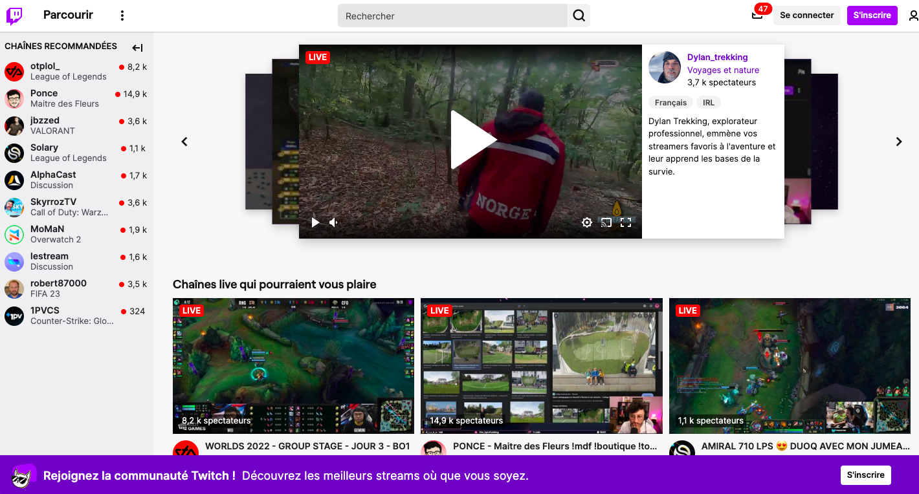Viewport: 919px width, 494px height.
Task: Open otplol_ channel avatar in sidebar
Action: [x=14, y=72]
